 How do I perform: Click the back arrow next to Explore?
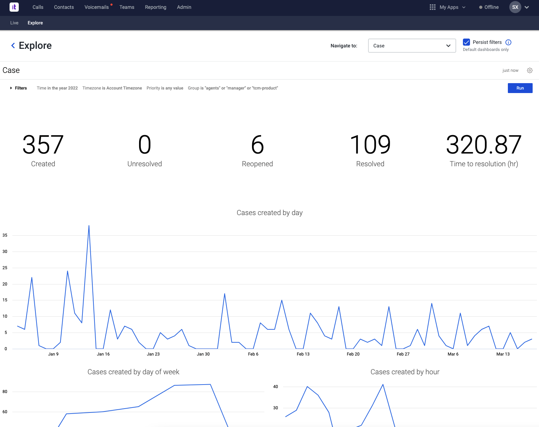[13, 45]
